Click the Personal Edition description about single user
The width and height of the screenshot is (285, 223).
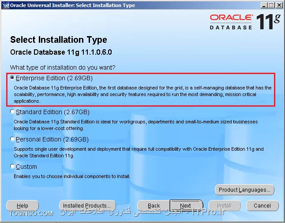tap(139, 152)
